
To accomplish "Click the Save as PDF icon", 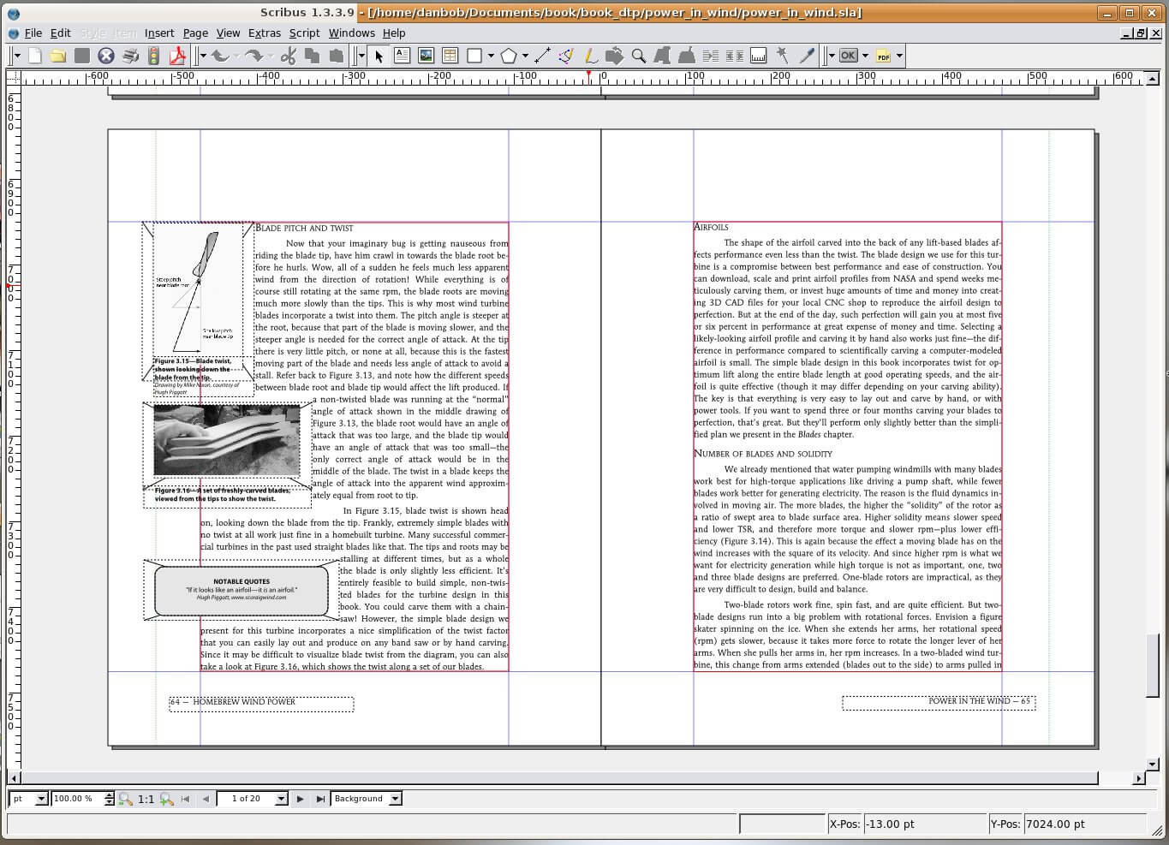I will click(x=177, y=56).
